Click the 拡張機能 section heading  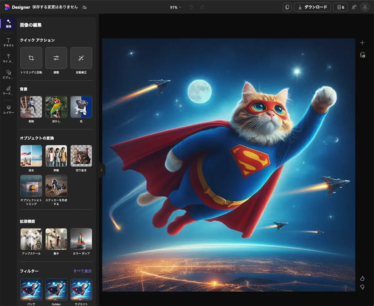coord(27,221)
